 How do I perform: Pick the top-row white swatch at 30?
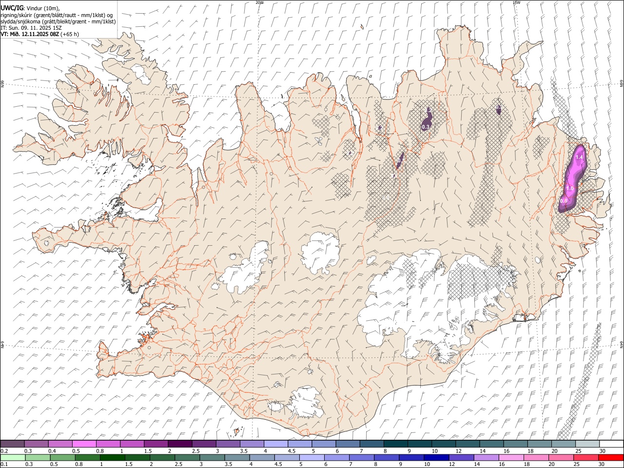pos(611,444)
